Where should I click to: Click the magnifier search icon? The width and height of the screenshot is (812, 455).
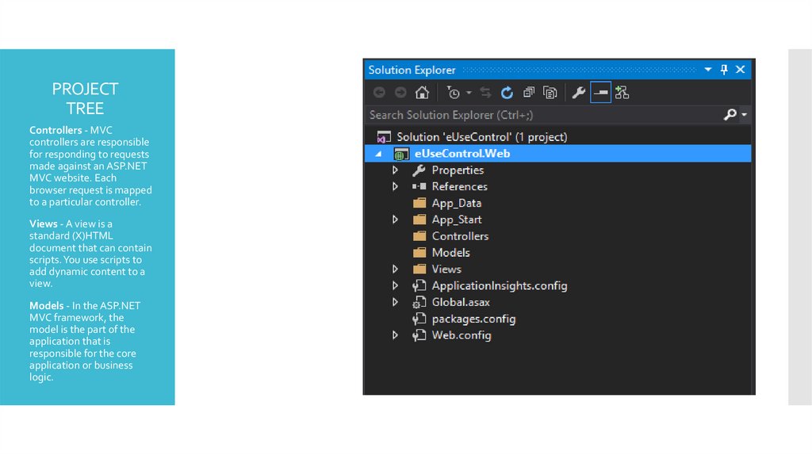730,114
